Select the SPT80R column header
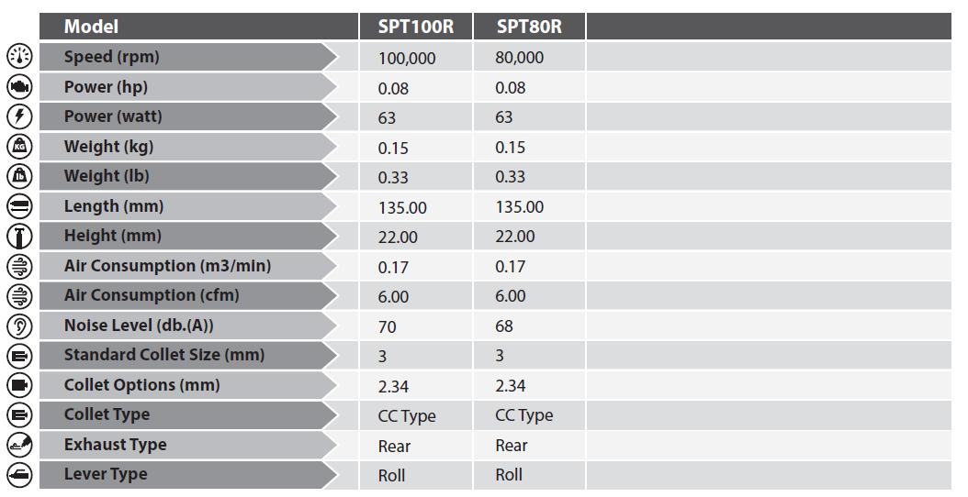This screenshot has width=968, height=497. [529, 27]
